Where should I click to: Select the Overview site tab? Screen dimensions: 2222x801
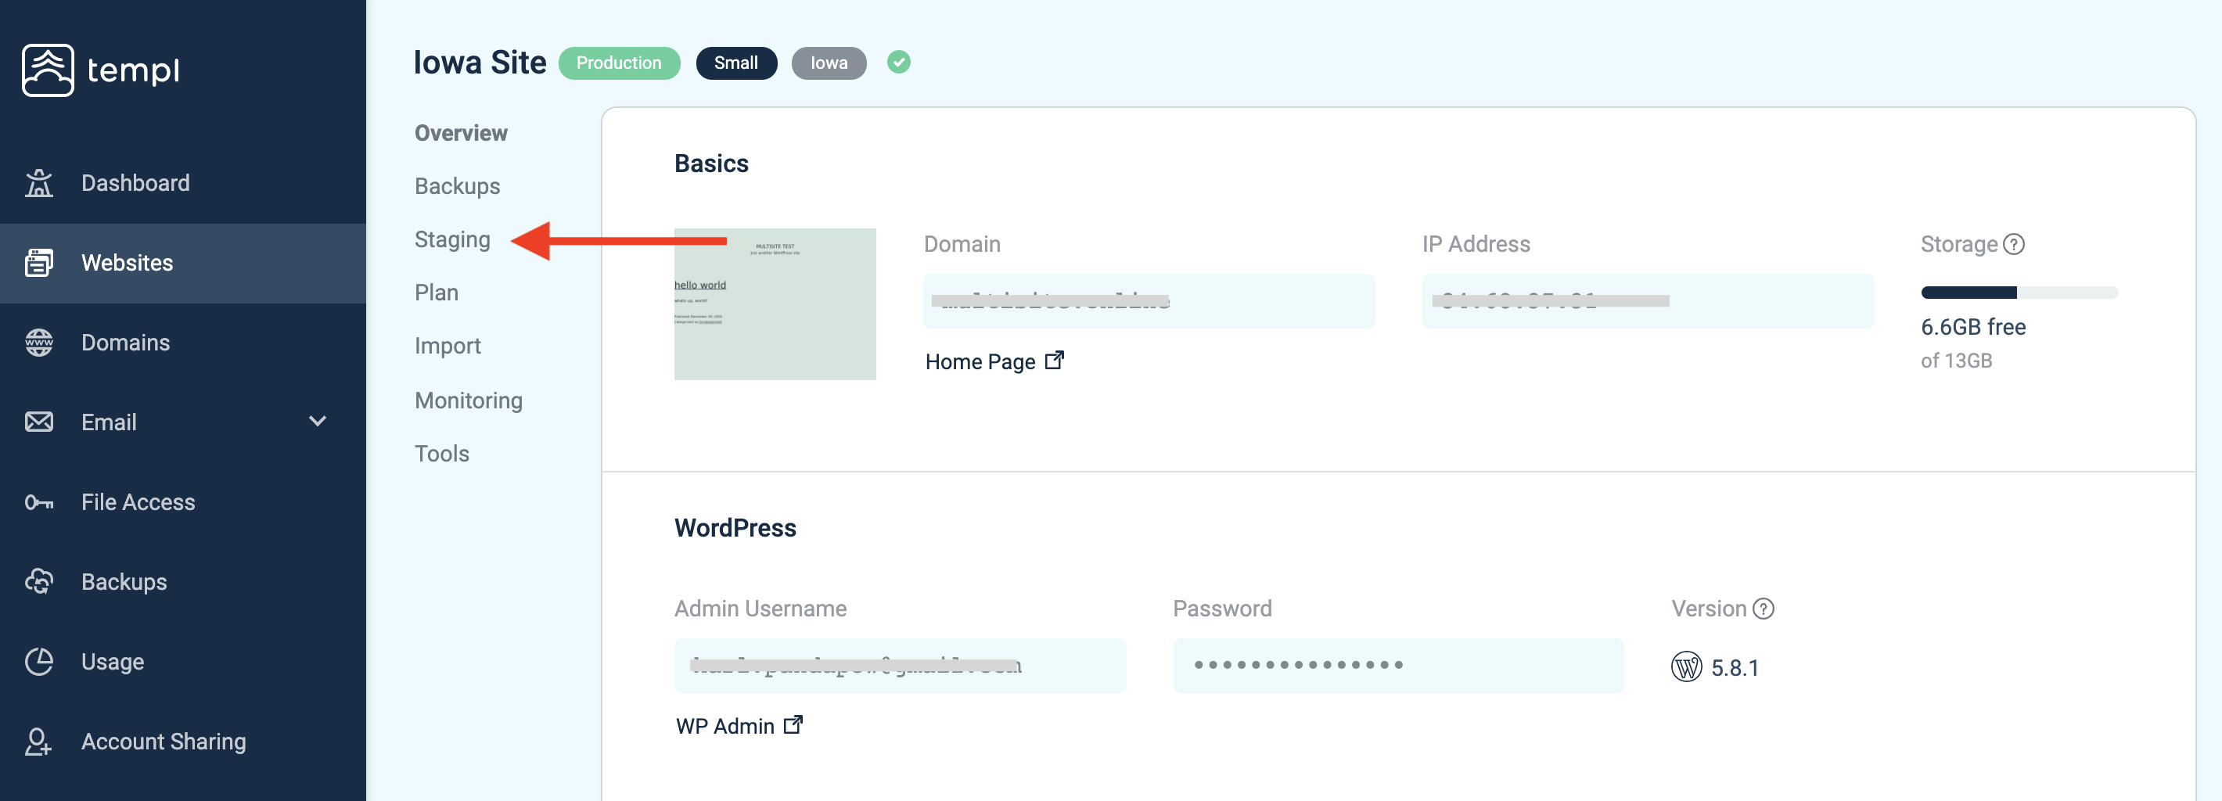tap(461, 133)
